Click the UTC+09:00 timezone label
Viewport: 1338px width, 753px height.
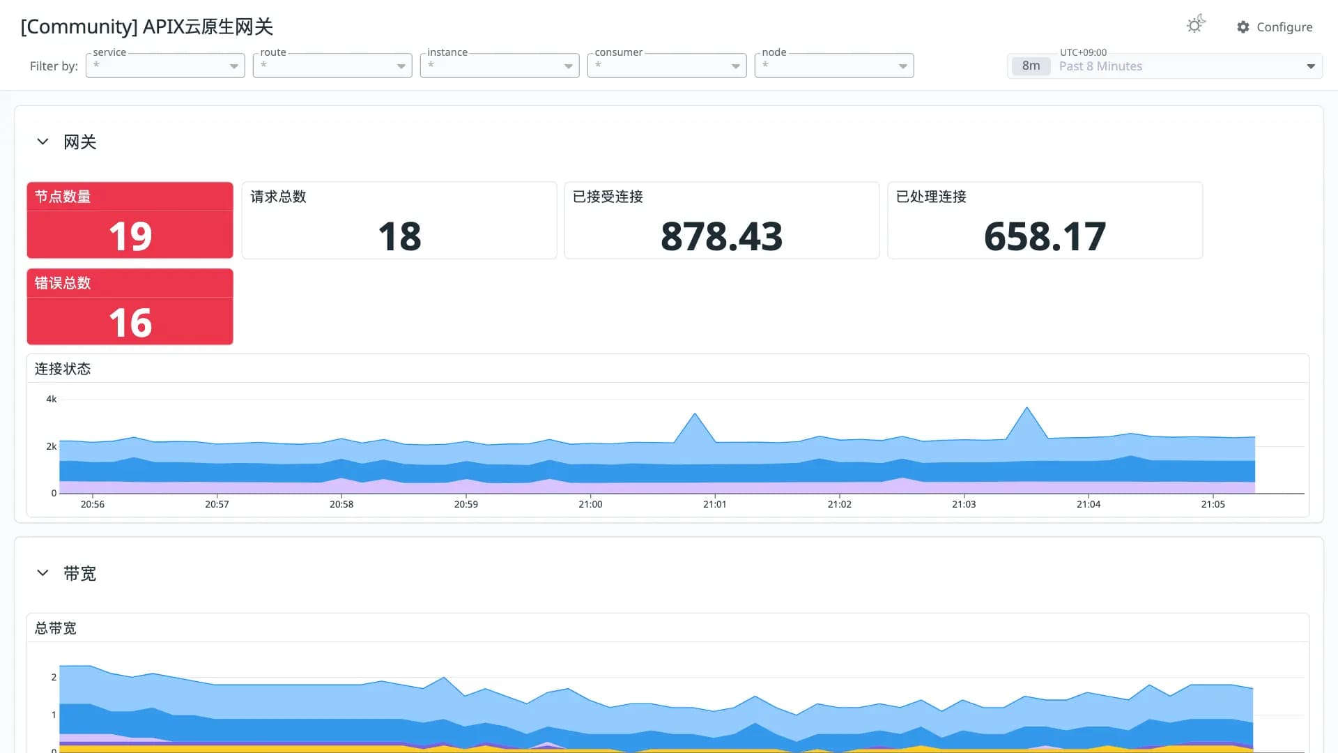coord(1083,52)
